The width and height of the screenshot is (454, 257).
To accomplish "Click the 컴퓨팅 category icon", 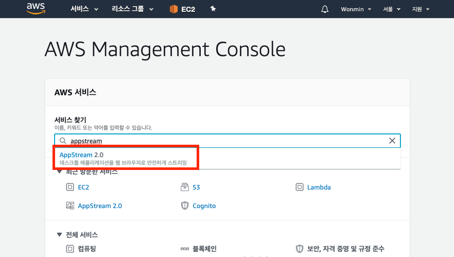I will 70,249.
